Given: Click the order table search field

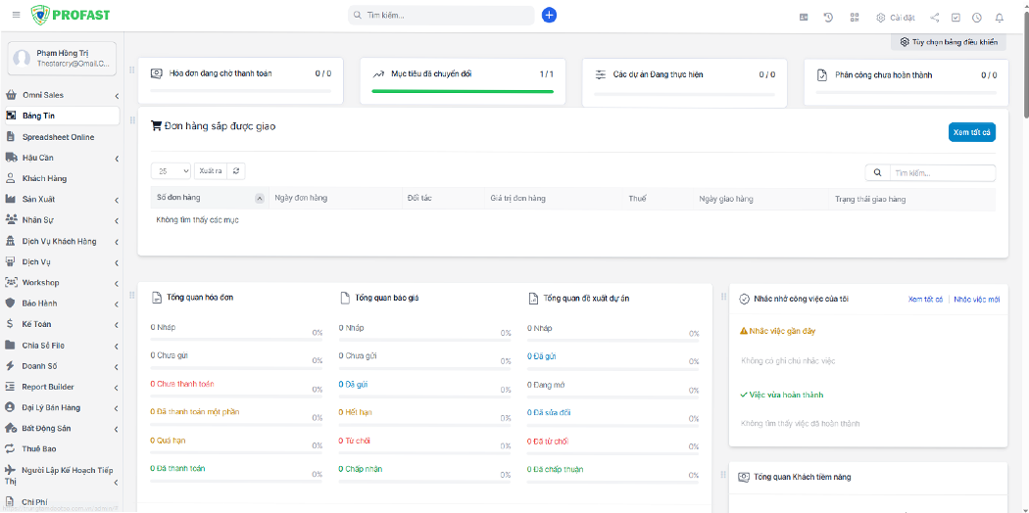Looking at the screenshot, I should [x=941, y=173].
